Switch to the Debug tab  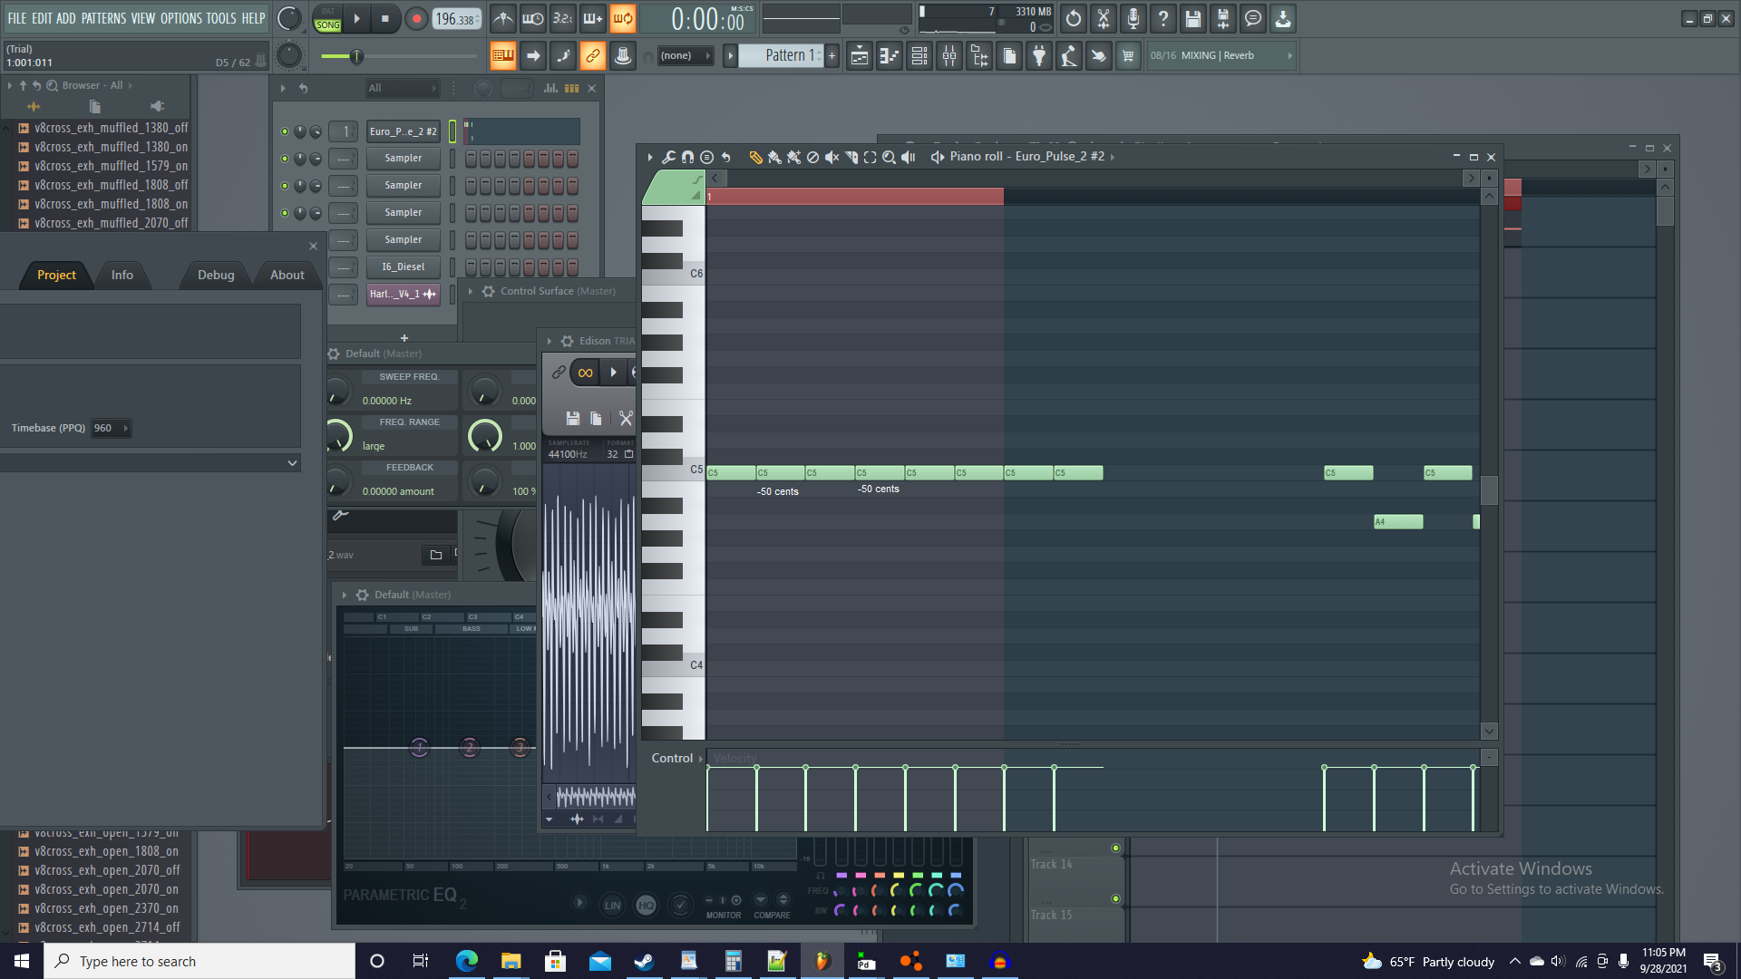[216, 275]
